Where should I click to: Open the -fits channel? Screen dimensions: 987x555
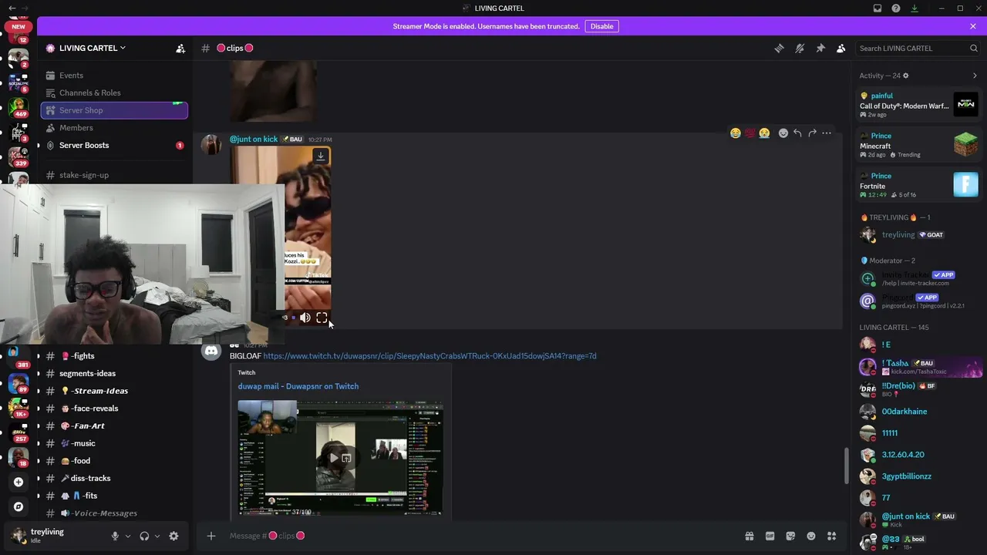(113, 496)
